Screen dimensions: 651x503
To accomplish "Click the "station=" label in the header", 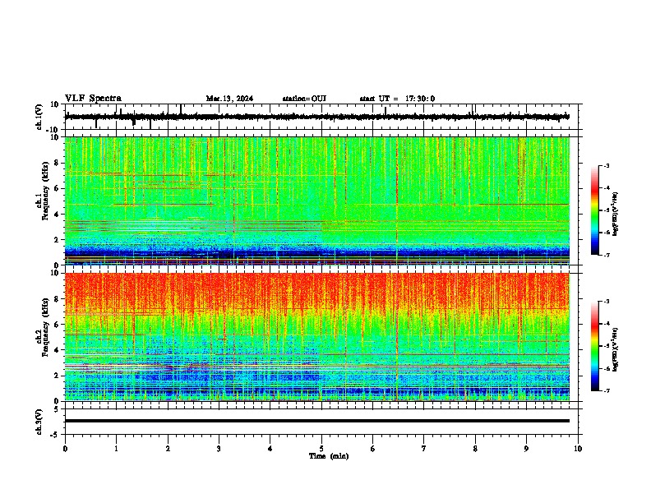I will coord(297,99).
